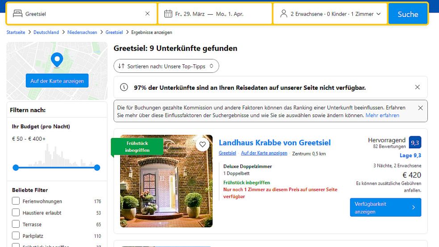Viewport: 439px width, 247px height.
Task: Click hotel's Auf der Karte anzeigen link
Action: [x=264, y=153]
